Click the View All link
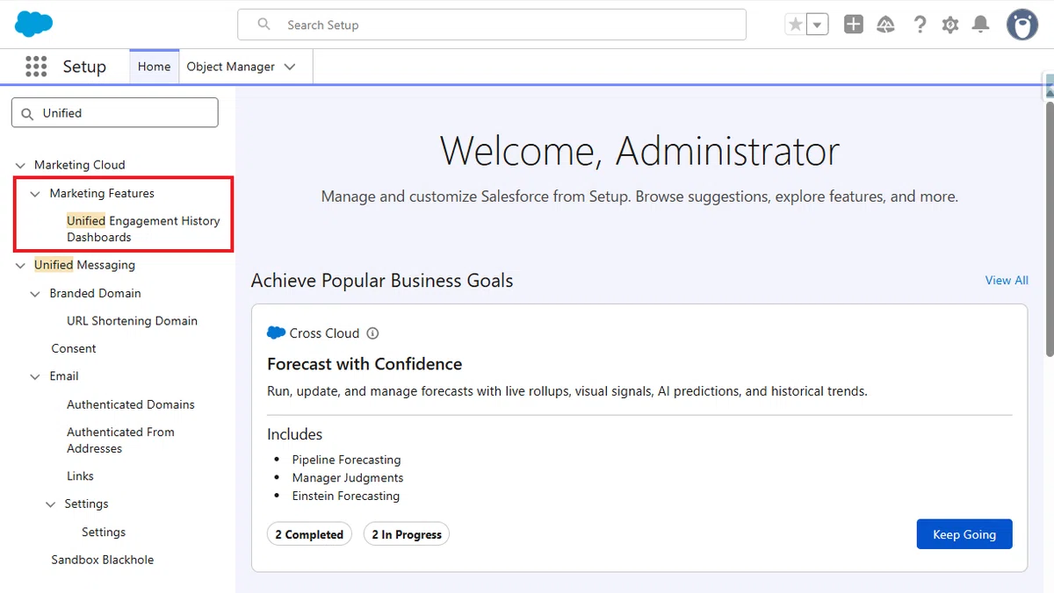 tap(1007, 281)
